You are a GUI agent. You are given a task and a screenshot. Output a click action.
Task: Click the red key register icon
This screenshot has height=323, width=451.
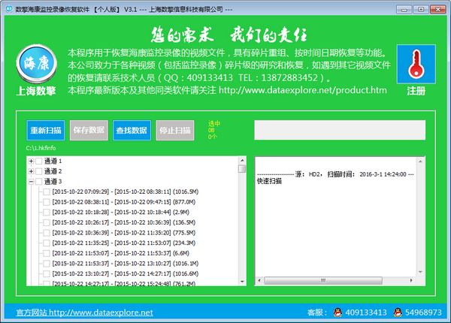[416, 64]
